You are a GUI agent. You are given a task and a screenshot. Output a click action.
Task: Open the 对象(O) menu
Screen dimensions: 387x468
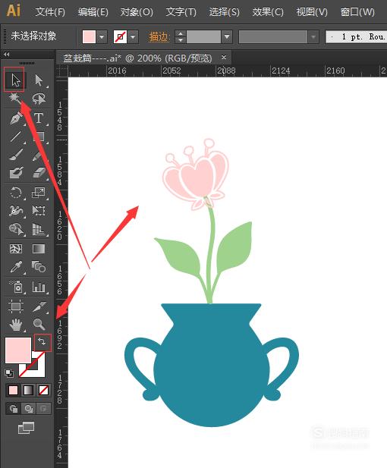[137, 12]
